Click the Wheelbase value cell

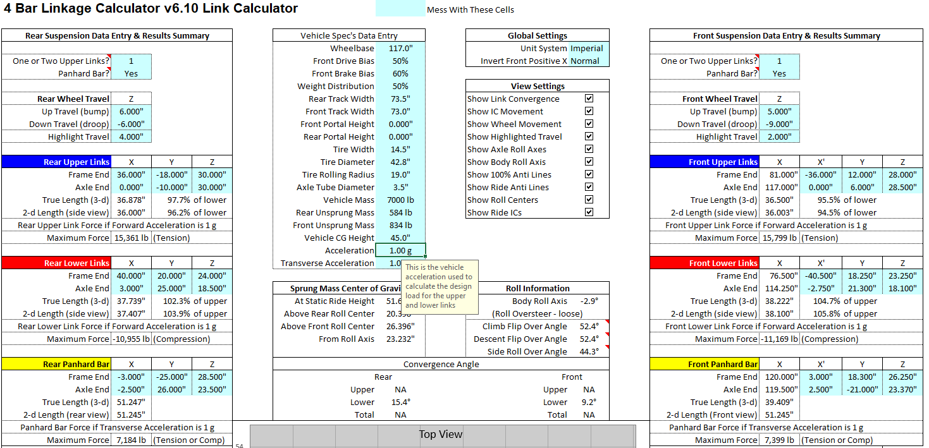click(400, 48)
